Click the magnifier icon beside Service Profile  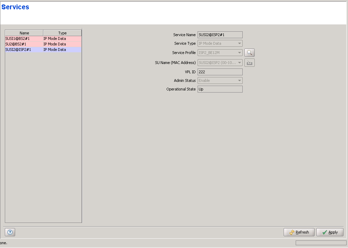pyautogui.click(x=249, y=53)
